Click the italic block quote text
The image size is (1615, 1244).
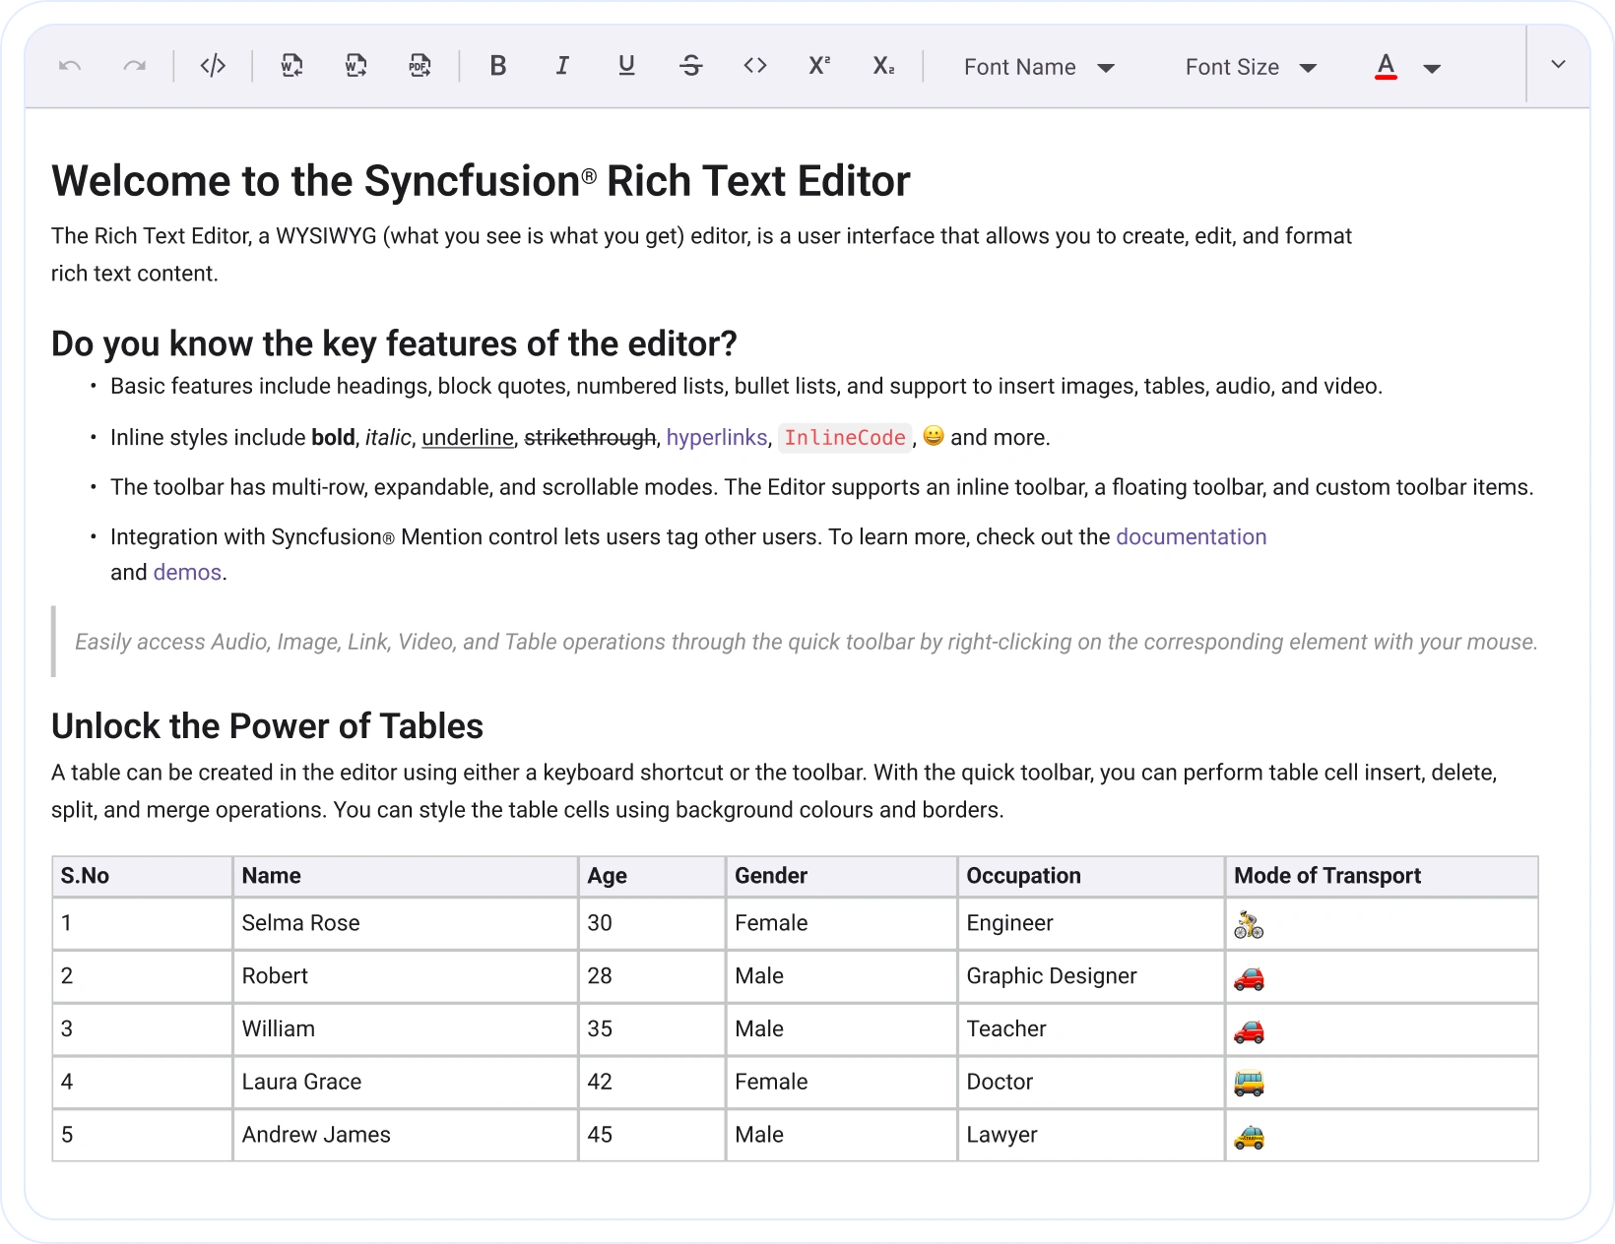click(806, 642)
